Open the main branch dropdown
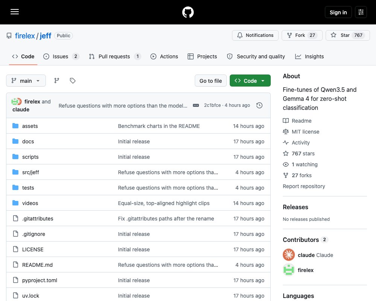This screenshot has height=301, width=376. tap(26, 81)
